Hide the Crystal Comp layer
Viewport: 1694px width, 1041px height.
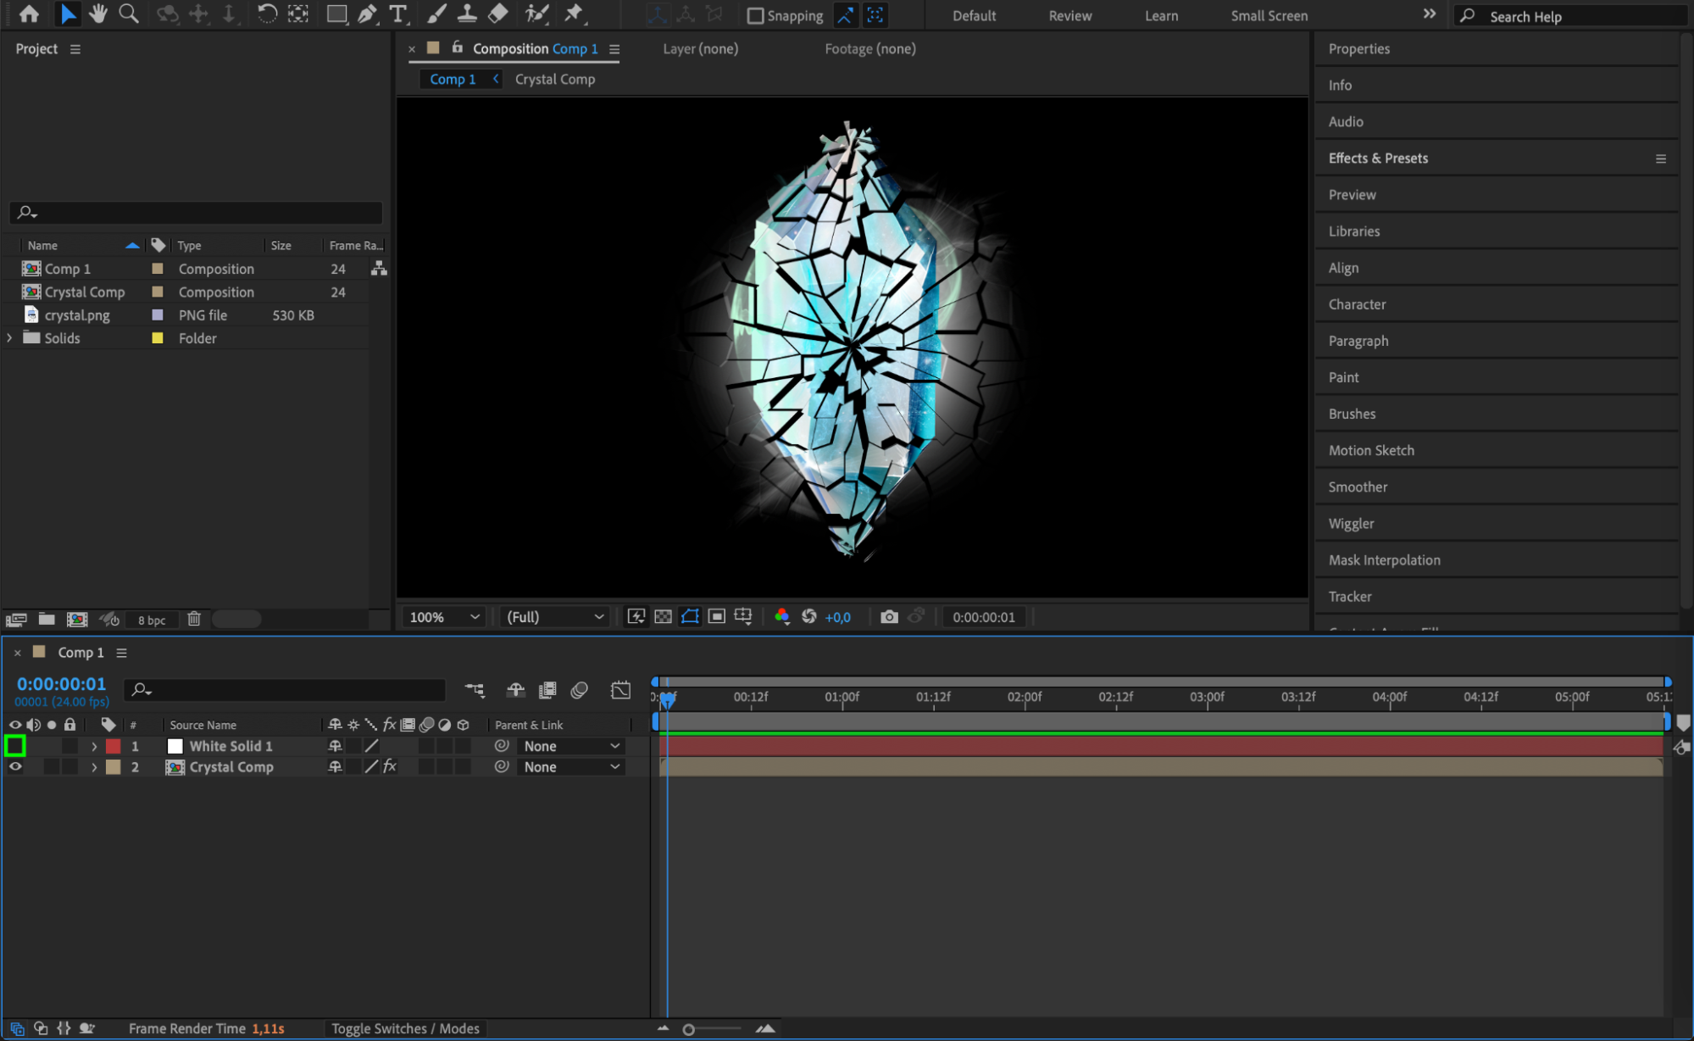click(15, 767)
